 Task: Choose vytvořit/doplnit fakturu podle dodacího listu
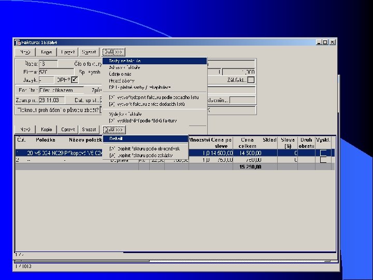click(x=154, y=97)
